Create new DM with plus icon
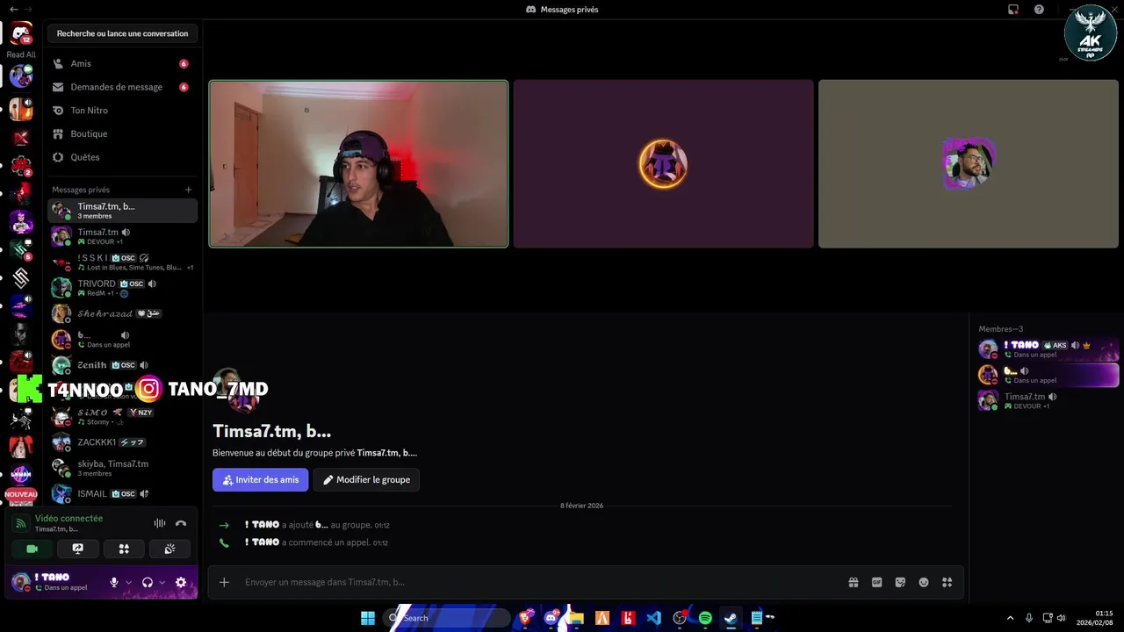 tap(188, 190)
